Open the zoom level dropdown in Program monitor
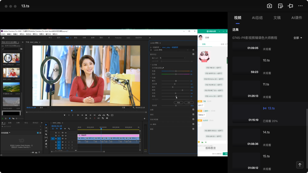The width and height of the screenshot is (308, 173). click(44, 108)
